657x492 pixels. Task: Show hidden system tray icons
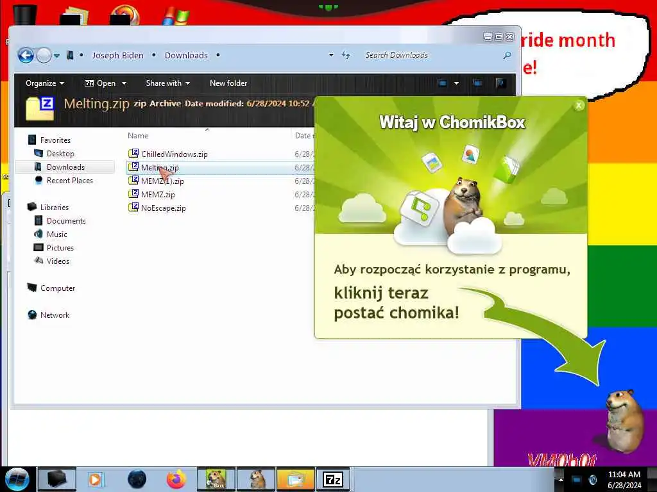[561, 480]
